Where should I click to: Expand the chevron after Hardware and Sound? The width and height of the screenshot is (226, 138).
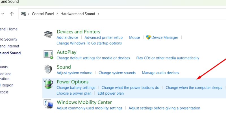99,14
